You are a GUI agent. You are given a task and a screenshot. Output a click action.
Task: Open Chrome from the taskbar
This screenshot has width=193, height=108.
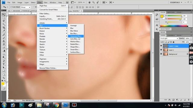[x=57, y=105]
